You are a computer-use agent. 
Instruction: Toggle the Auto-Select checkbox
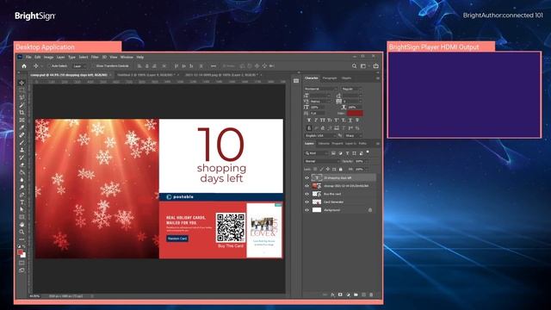49,66
